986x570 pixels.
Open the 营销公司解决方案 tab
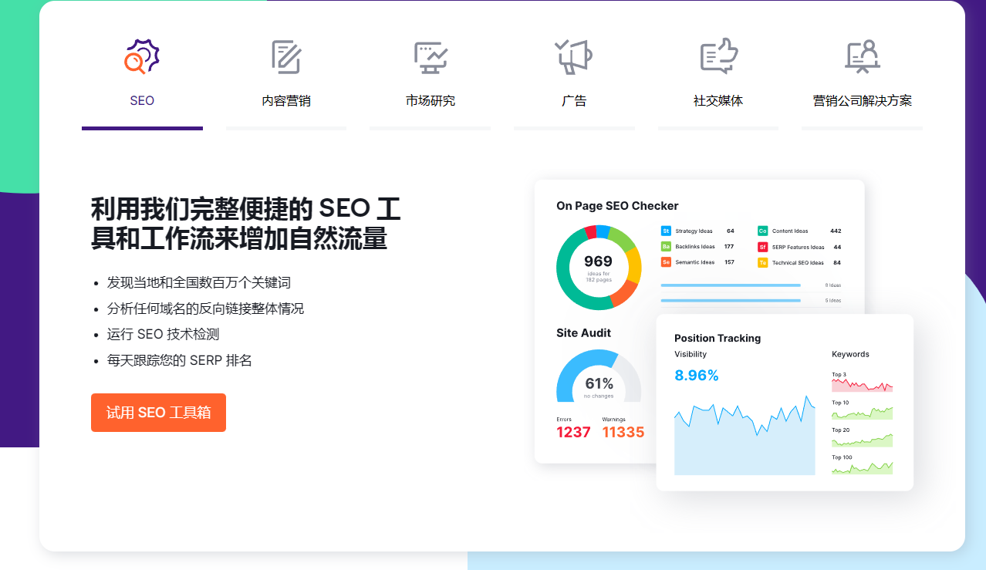[863, 101]
